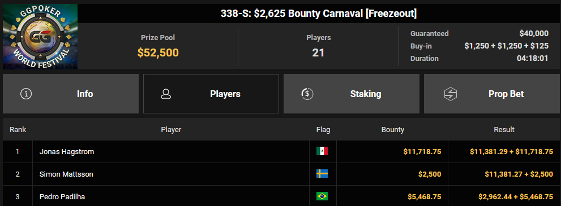561x206 pixels.
Task: Click the $52,500 prize pool amount
Action: click(x=158, y=52)
